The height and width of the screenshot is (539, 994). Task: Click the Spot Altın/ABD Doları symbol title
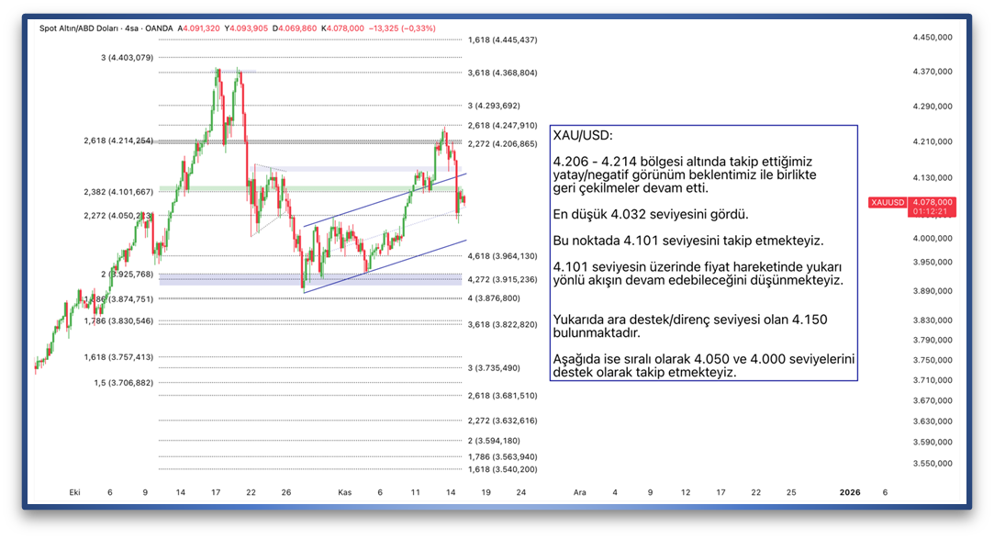(x=83, y=28)
